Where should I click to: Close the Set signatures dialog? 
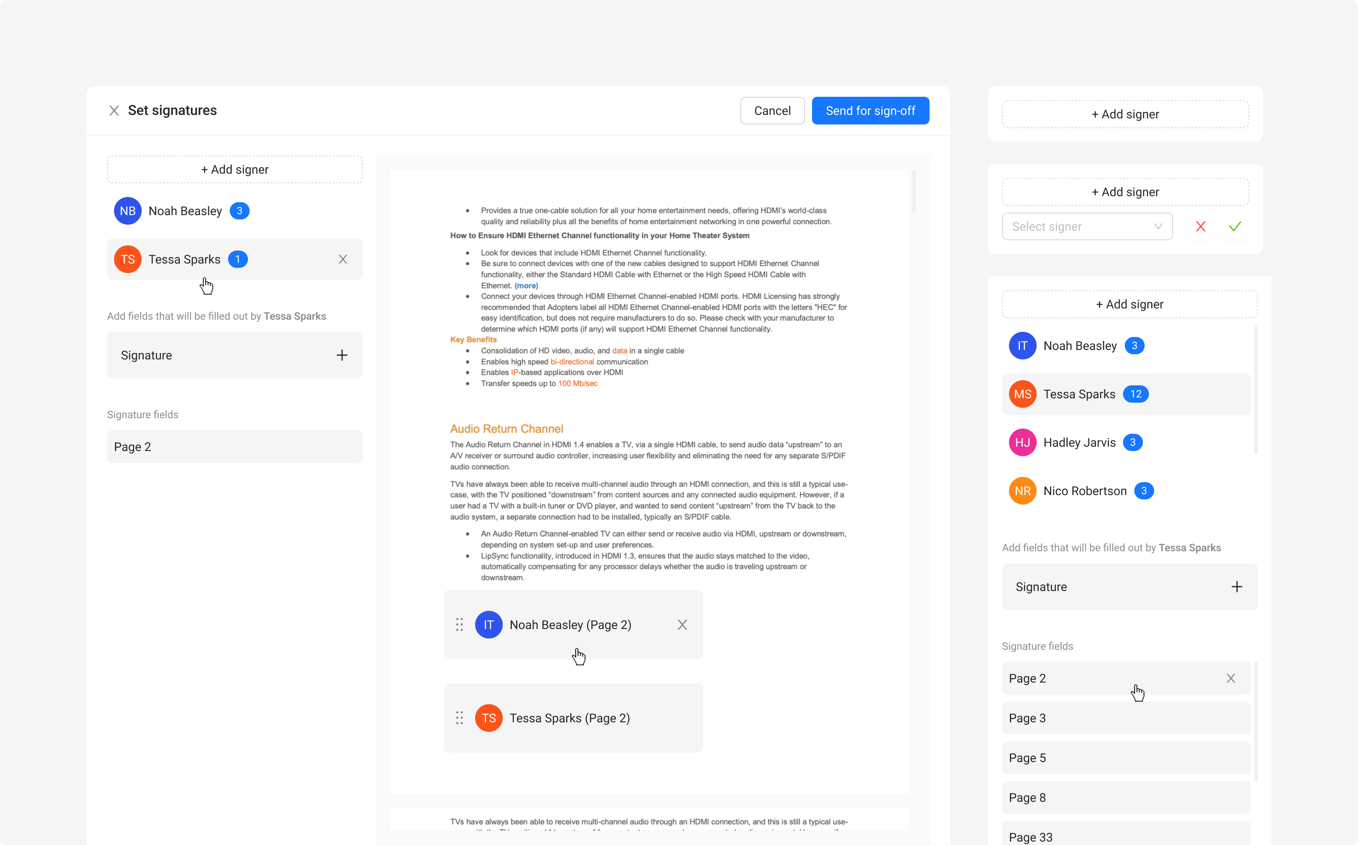pyautogui.click(x=114, y=110)
